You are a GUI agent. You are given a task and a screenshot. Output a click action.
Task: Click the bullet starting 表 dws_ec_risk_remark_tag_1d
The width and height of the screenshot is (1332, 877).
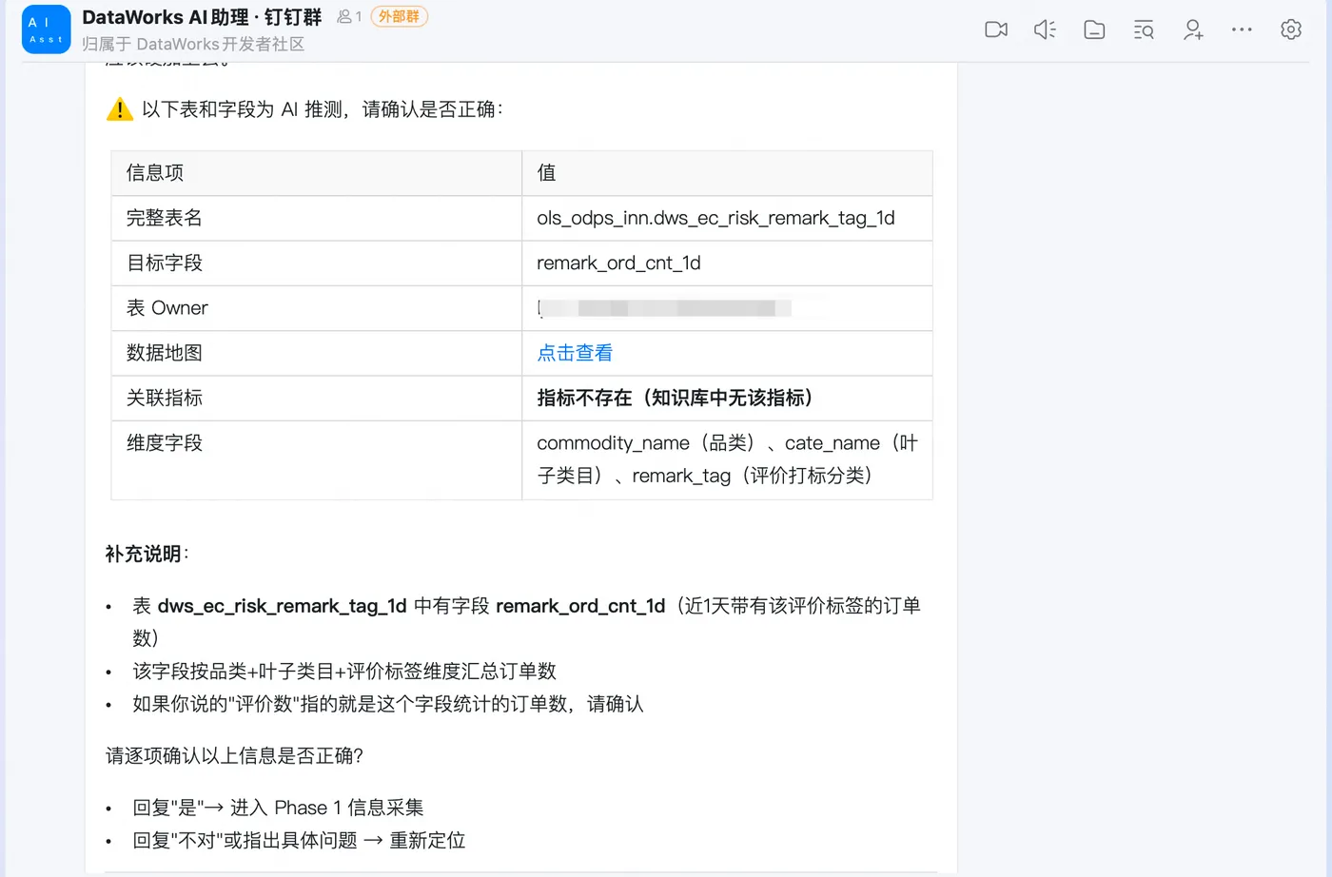coord(526,622)
